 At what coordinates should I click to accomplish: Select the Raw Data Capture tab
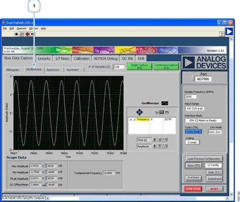19,58
